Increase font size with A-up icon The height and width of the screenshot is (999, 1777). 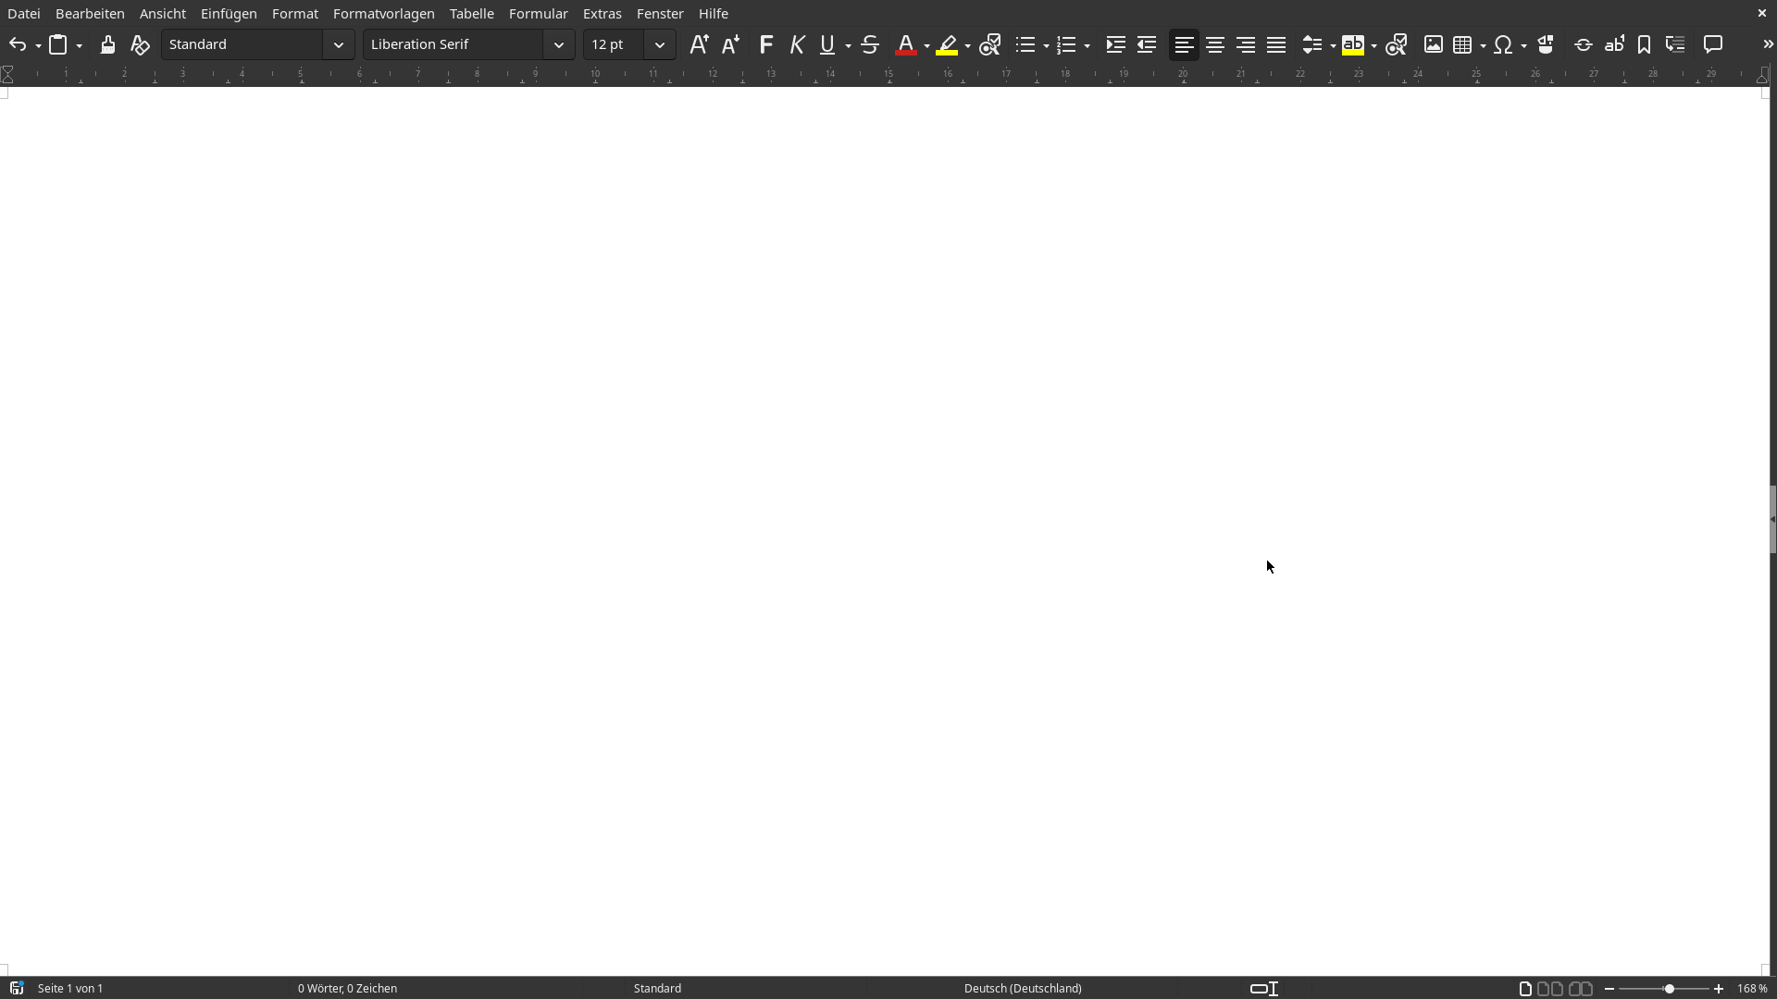[699, 44]
